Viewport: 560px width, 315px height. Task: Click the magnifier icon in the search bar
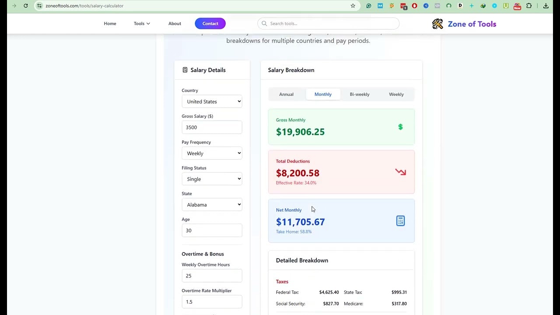264,23
